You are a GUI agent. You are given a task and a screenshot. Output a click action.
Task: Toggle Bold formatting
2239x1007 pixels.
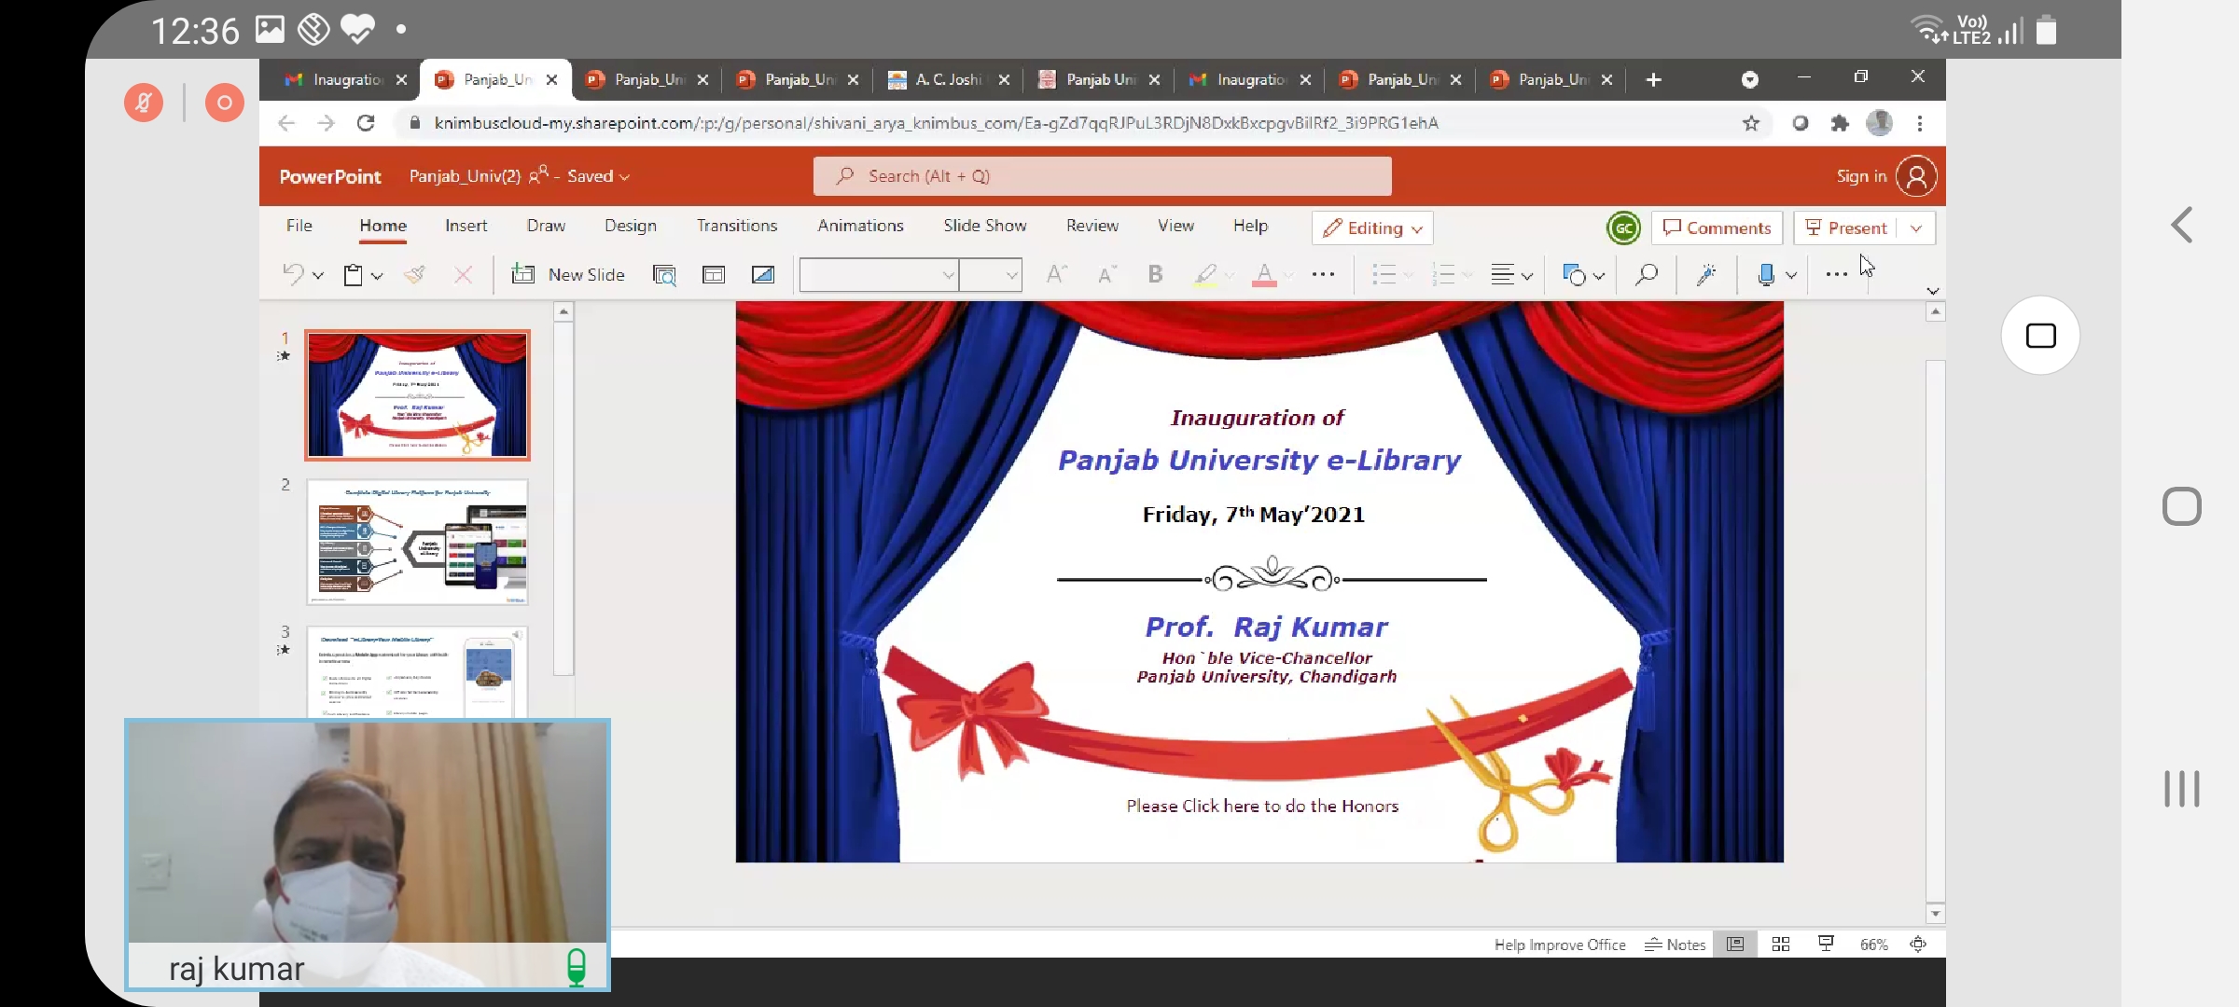[x=1155, y=274]
